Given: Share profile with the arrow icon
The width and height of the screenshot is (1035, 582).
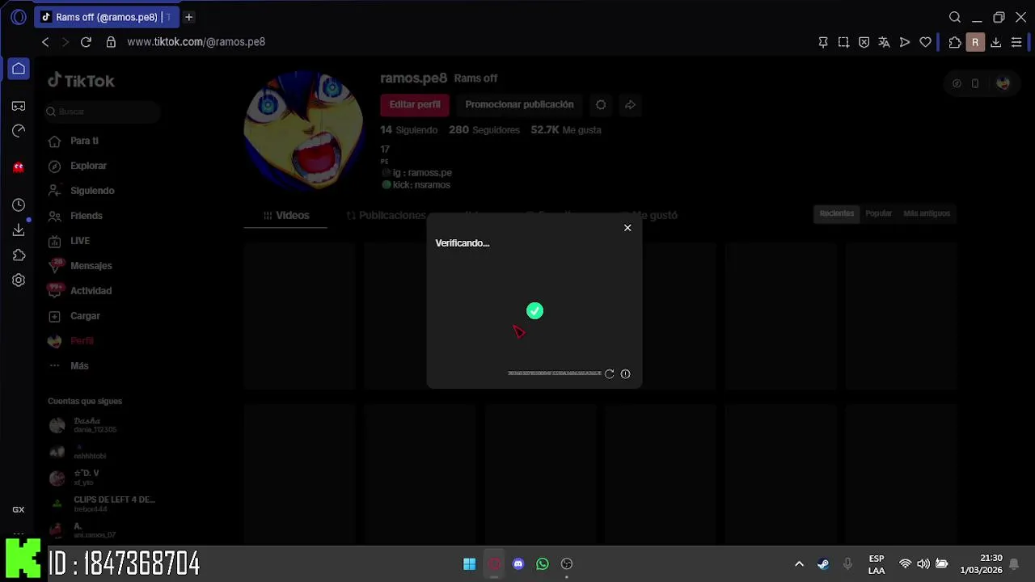Looking at the screenshot, I should coord(630,104).
